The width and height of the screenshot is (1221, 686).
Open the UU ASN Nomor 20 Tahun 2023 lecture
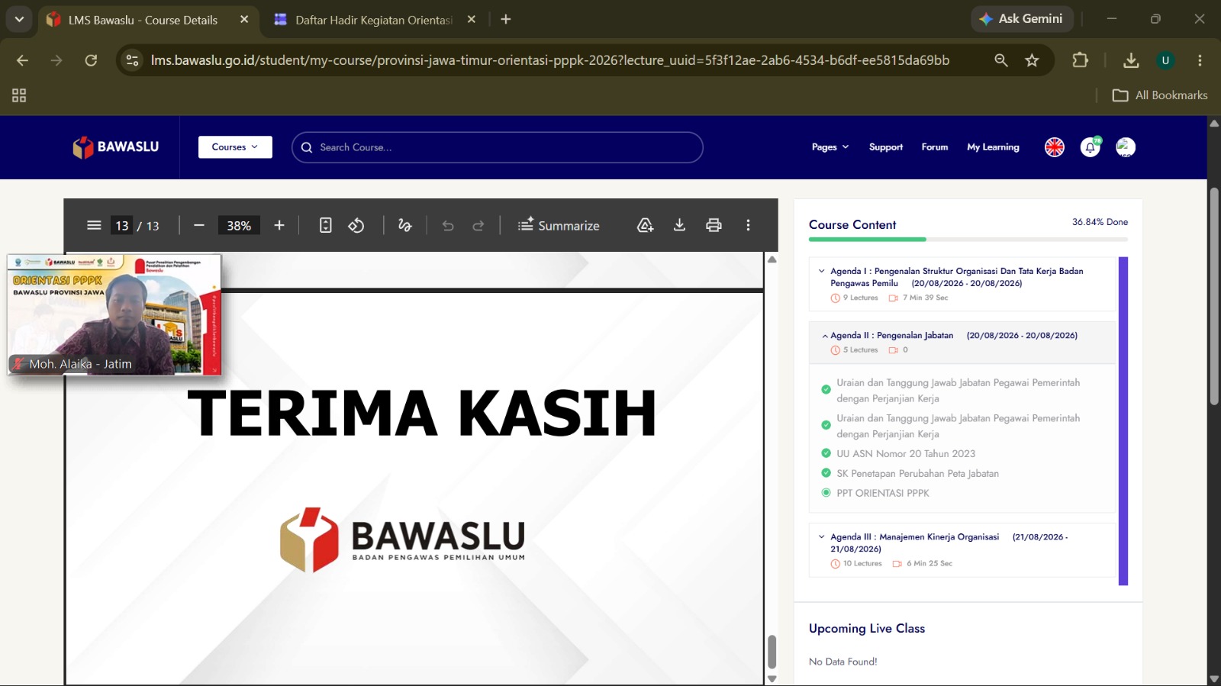coord(906,453)
